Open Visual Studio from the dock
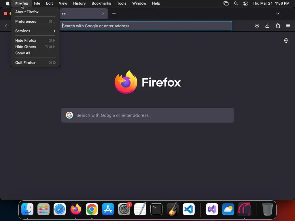This screenshot has width=295, height=221. [212, 209]
